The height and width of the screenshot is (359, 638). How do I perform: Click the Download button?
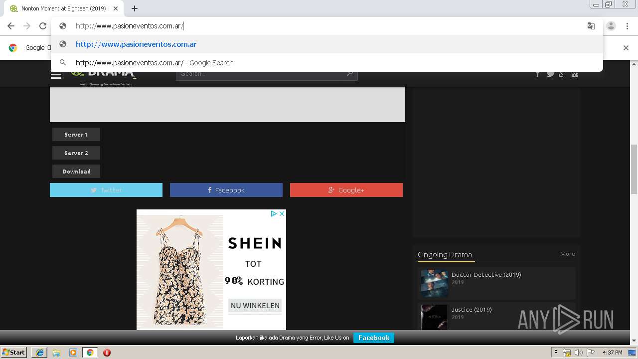coord(76,172)
